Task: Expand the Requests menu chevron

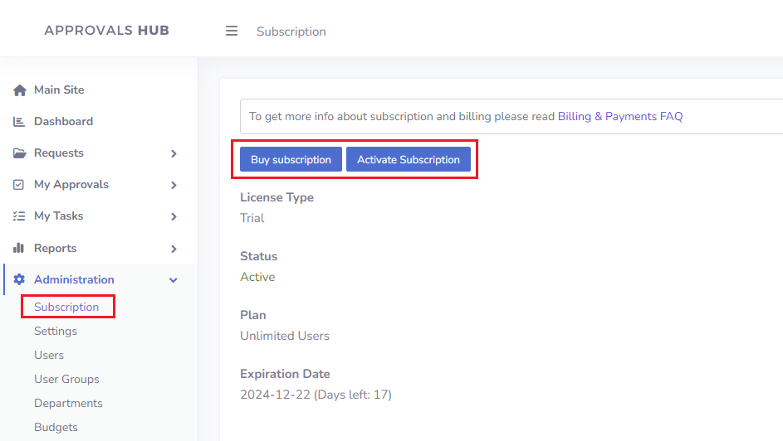Action: coord(174,153)
